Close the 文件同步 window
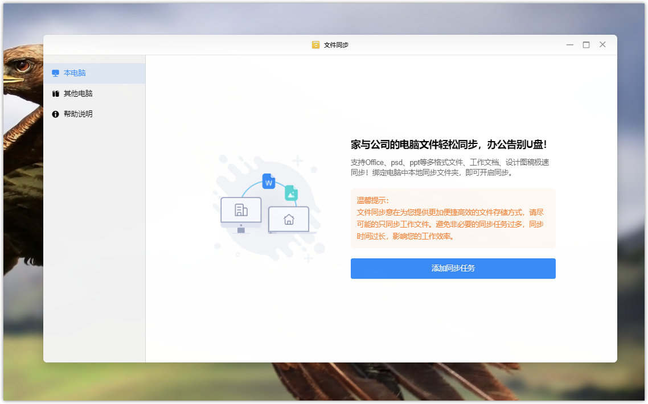 tap(602, 45)
